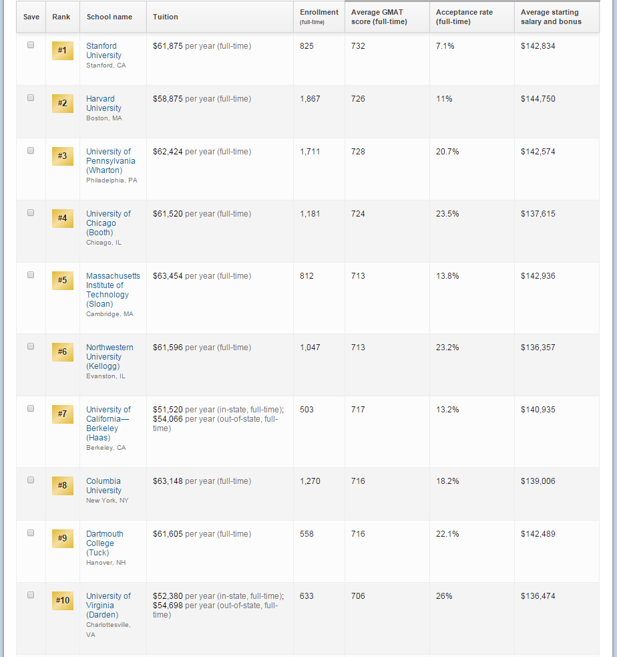Open the Stanford University profile link
Screen dimensions: 617x657
(104, 50)
